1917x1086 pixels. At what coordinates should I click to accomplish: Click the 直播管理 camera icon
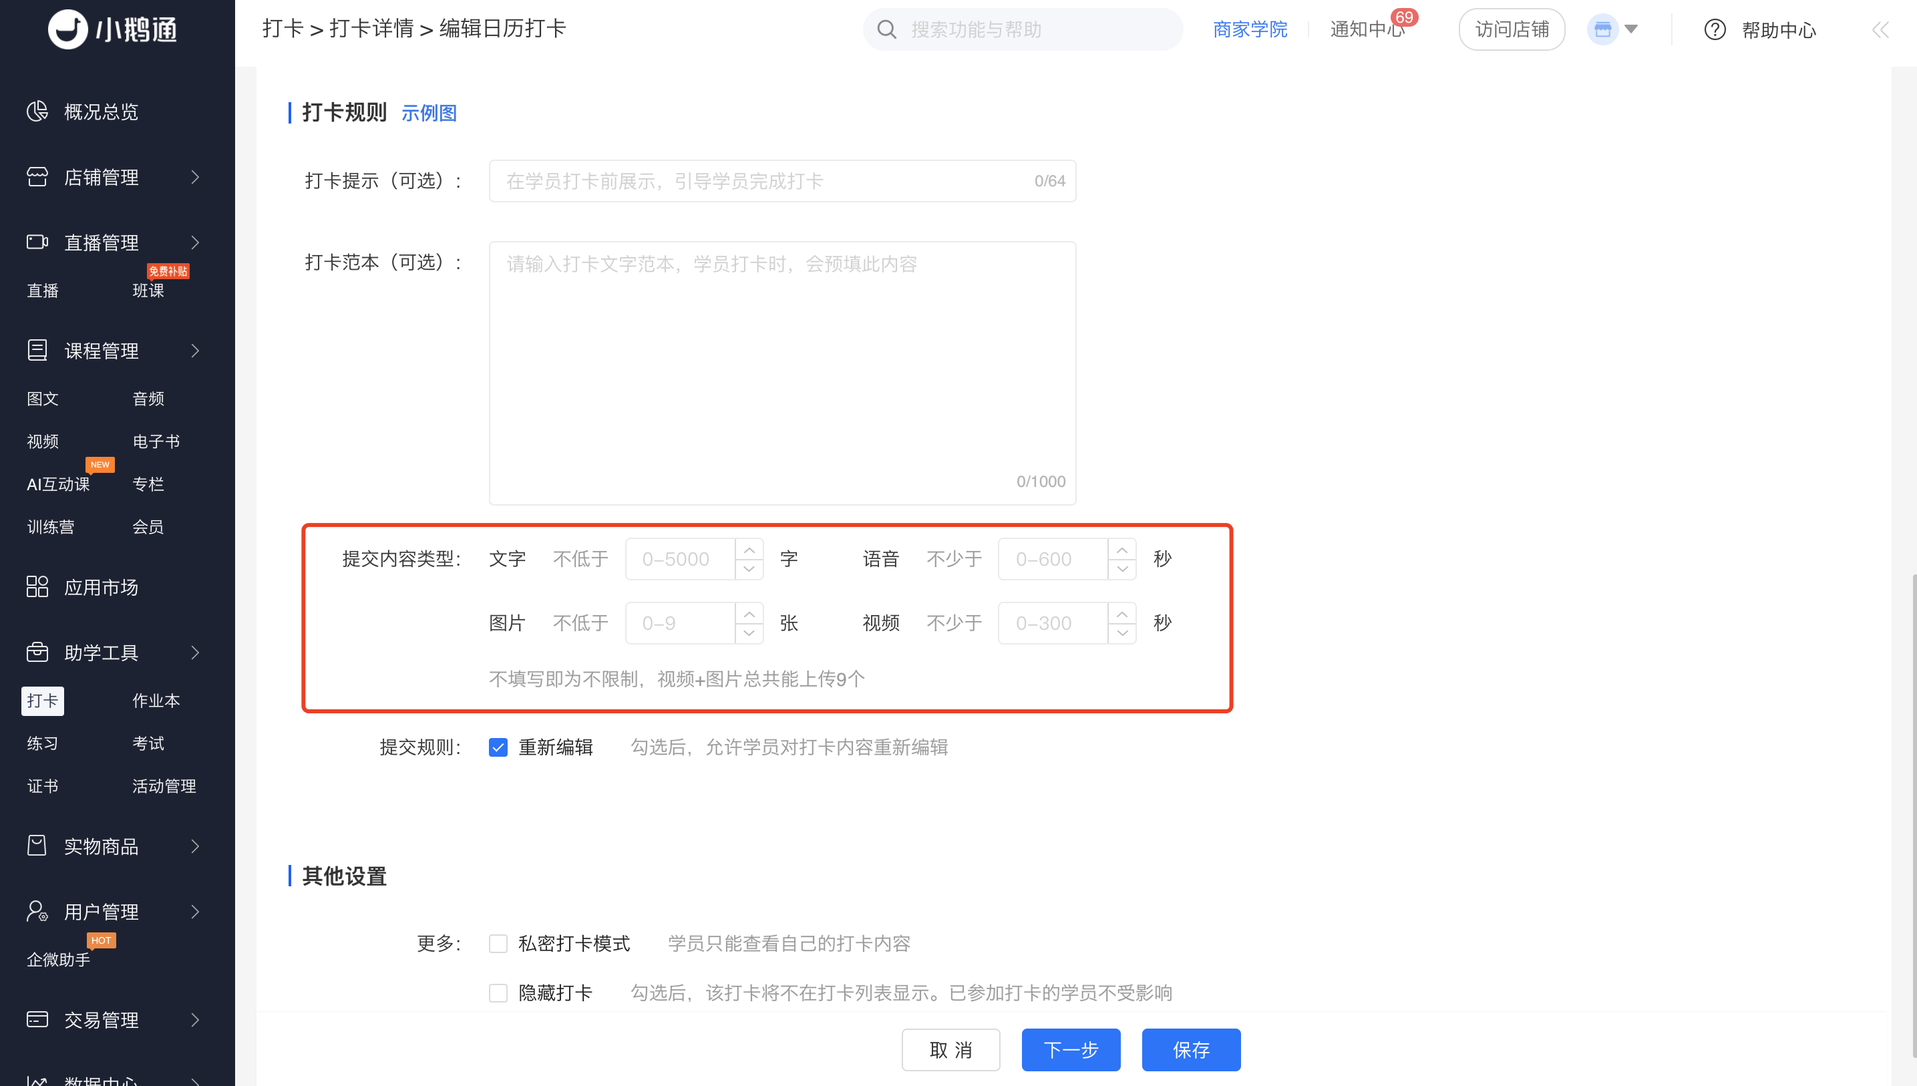[37, 242]
